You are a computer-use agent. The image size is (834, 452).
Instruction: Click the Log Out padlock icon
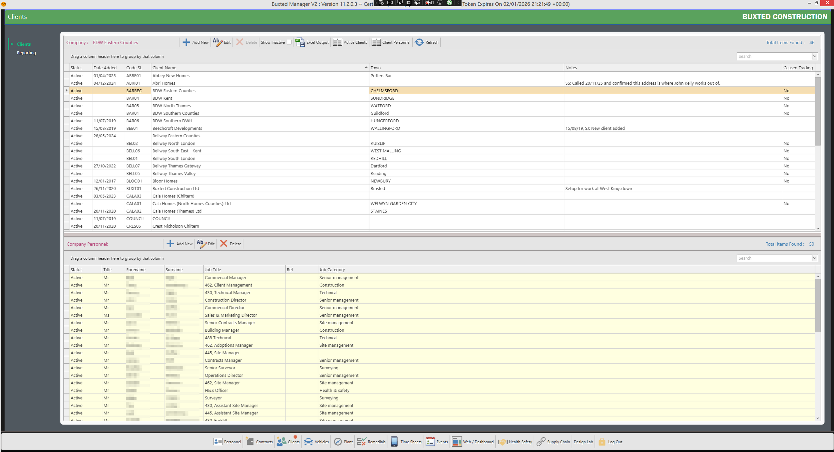click(602, 442)
